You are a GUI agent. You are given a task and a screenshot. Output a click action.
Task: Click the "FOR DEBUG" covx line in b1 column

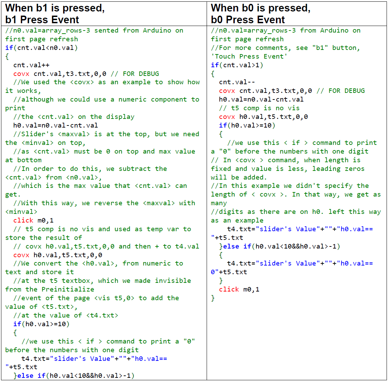(86, 73)
